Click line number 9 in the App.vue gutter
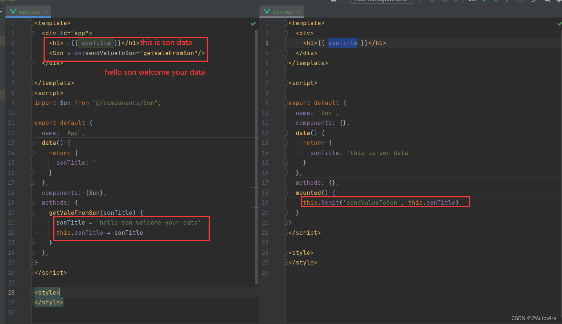The height and width of the screenshot is (324, 562). [13, 103]
